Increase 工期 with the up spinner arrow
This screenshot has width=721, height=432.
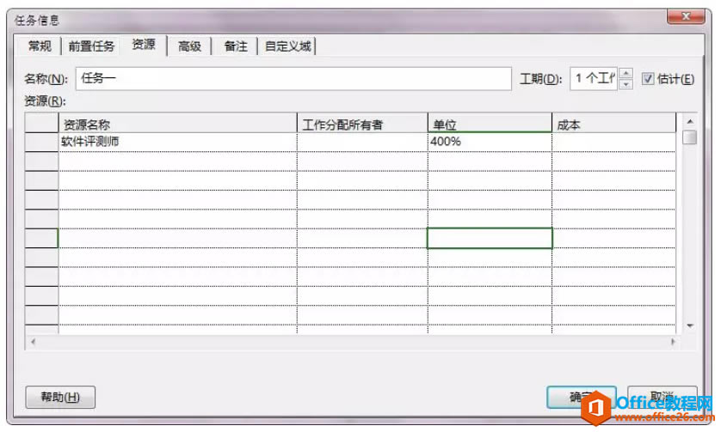click(625, 72)
